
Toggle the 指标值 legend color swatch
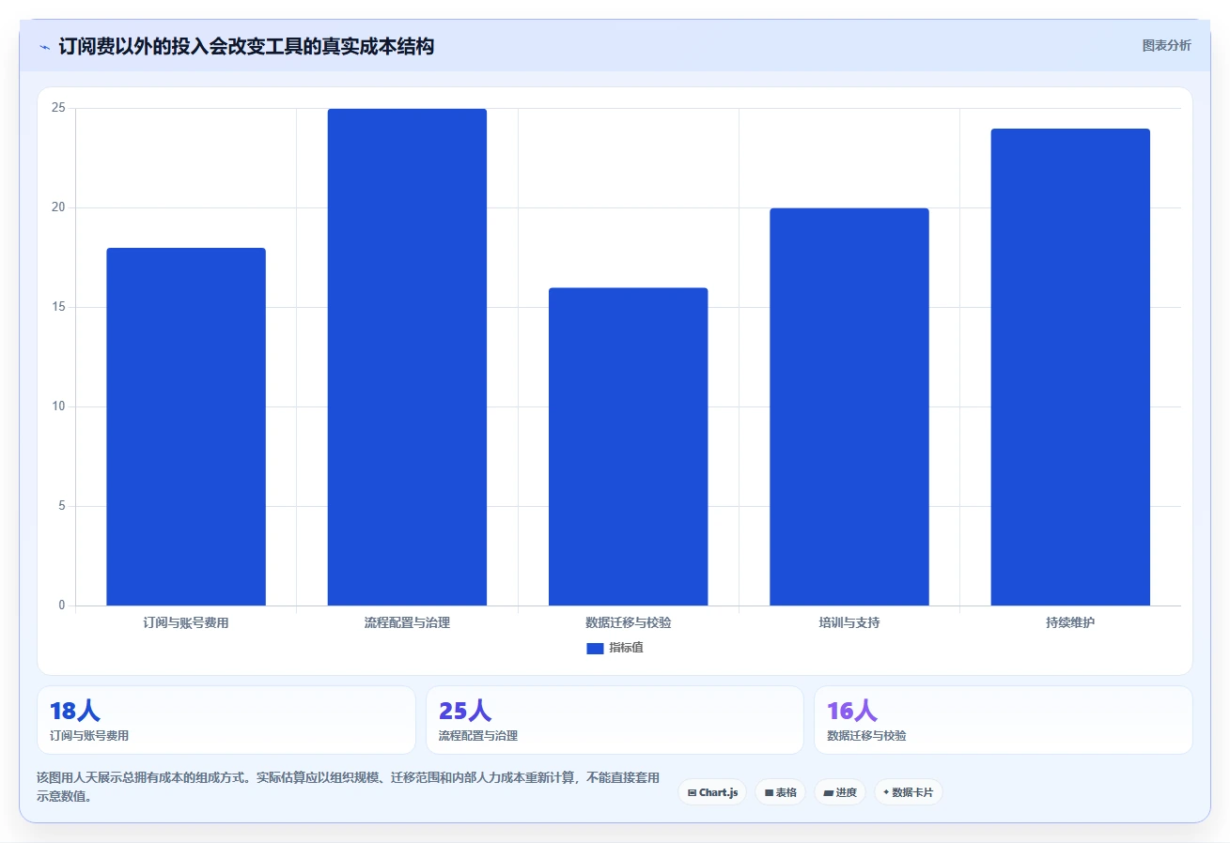595,648
